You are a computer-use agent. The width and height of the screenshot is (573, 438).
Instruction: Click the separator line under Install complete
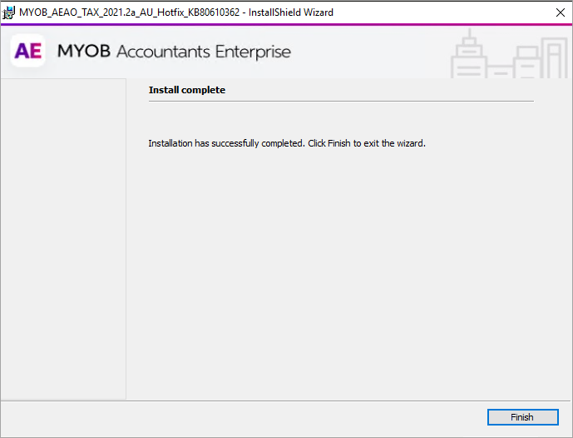341,102
